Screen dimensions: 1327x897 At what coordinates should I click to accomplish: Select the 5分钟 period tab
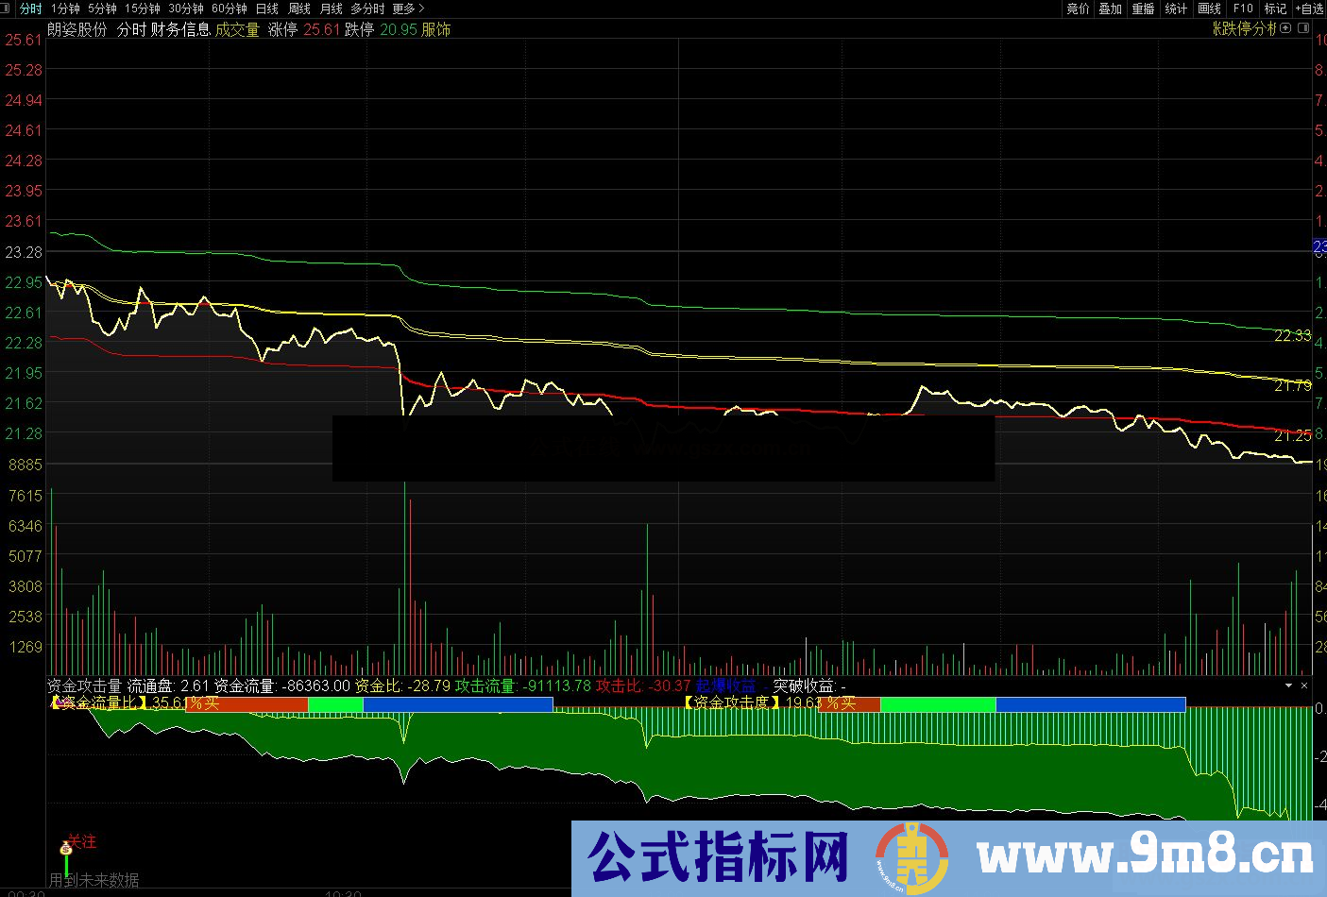tap(102, 8)
